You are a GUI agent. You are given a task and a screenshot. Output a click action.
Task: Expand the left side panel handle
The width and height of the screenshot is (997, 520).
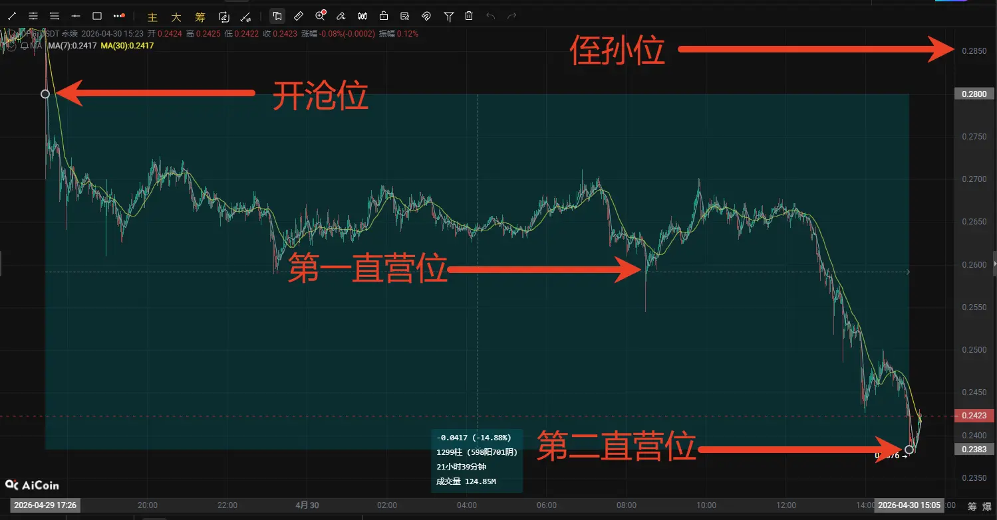click(x=1, y=264)
